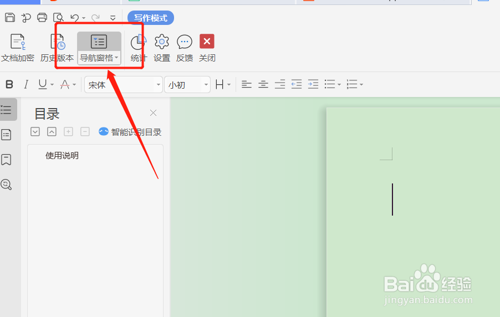This screenshot has width=500, height=317.
Task: Open bullet list style dropdown
Action: click(x=339, y=85)
